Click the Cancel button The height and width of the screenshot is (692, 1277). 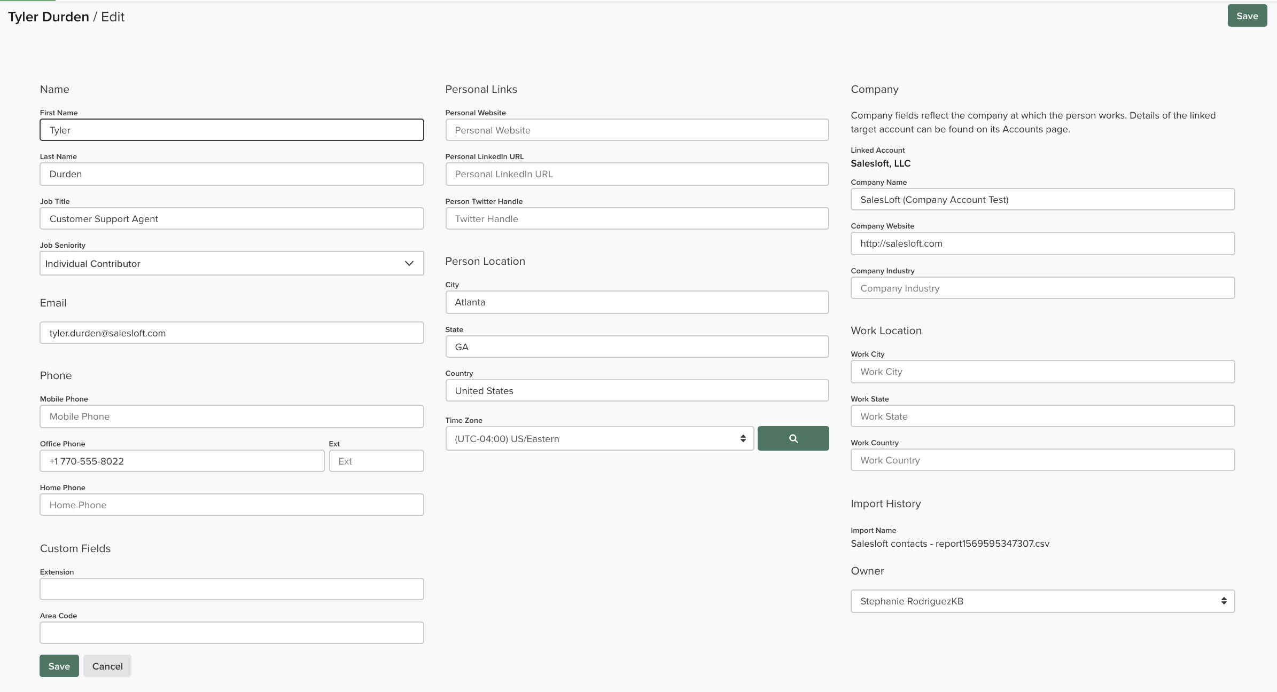pyautogui.click(x=107, y=666)
